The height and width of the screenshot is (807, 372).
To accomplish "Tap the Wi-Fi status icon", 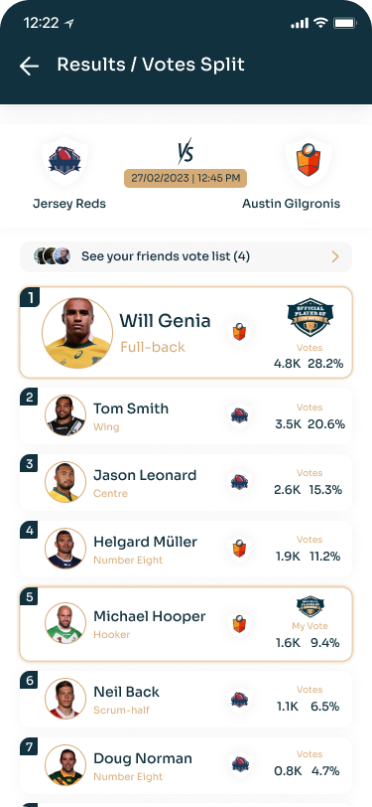I will (x=321, y=23).
